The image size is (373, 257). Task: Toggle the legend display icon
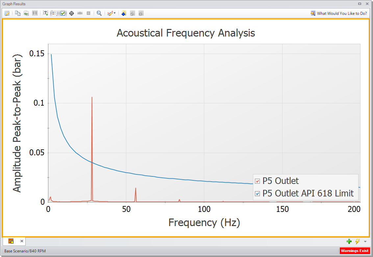pos(54,13)
